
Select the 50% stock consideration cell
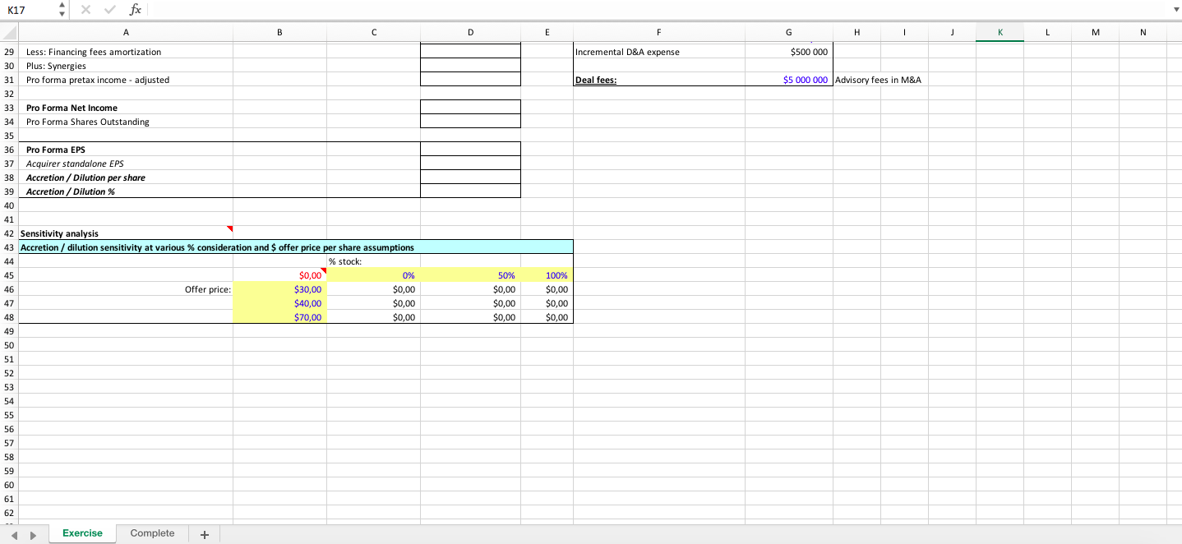pyautogui.click(x=470, y=275)
